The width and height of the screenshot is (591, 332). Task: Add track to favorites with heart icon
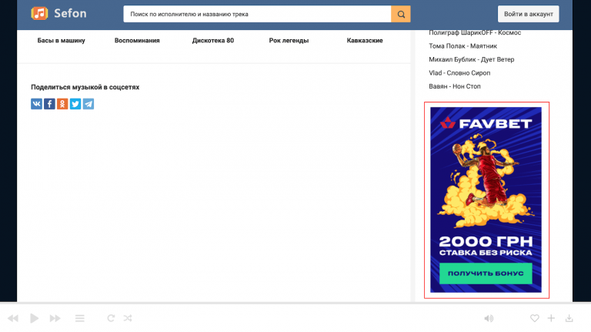tap(535, 318)
